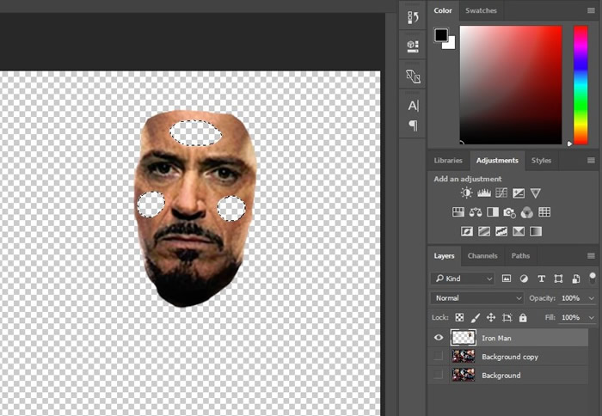The image size is (602, 416).
Task: Select the Background copy layer name
Action: [x=510, y=357]
